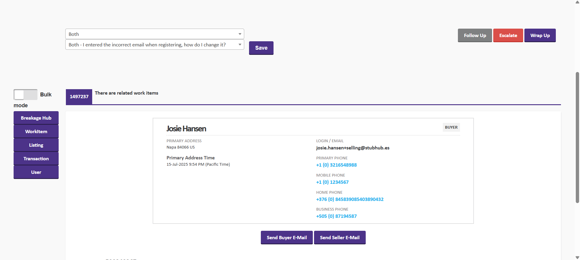The width and height of the screenshot is (580, 260).
Task: Click the red Escalate button
Action: pos(508,35)
